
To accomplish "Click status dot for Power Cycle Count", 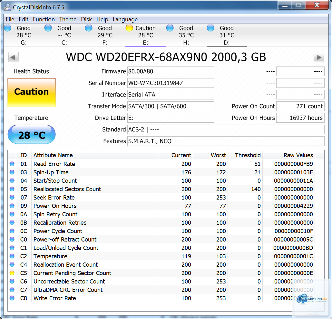I will [x=12, y=231].
